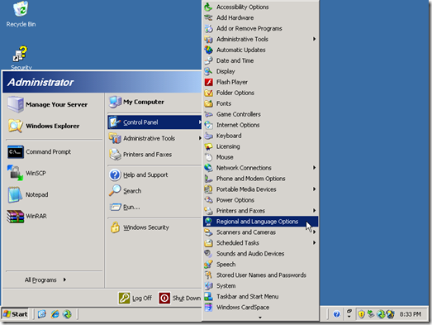Expand Control Panel Printers and Faxes arrow
This screenshot has width=432, height=325.
coord(314,211)
